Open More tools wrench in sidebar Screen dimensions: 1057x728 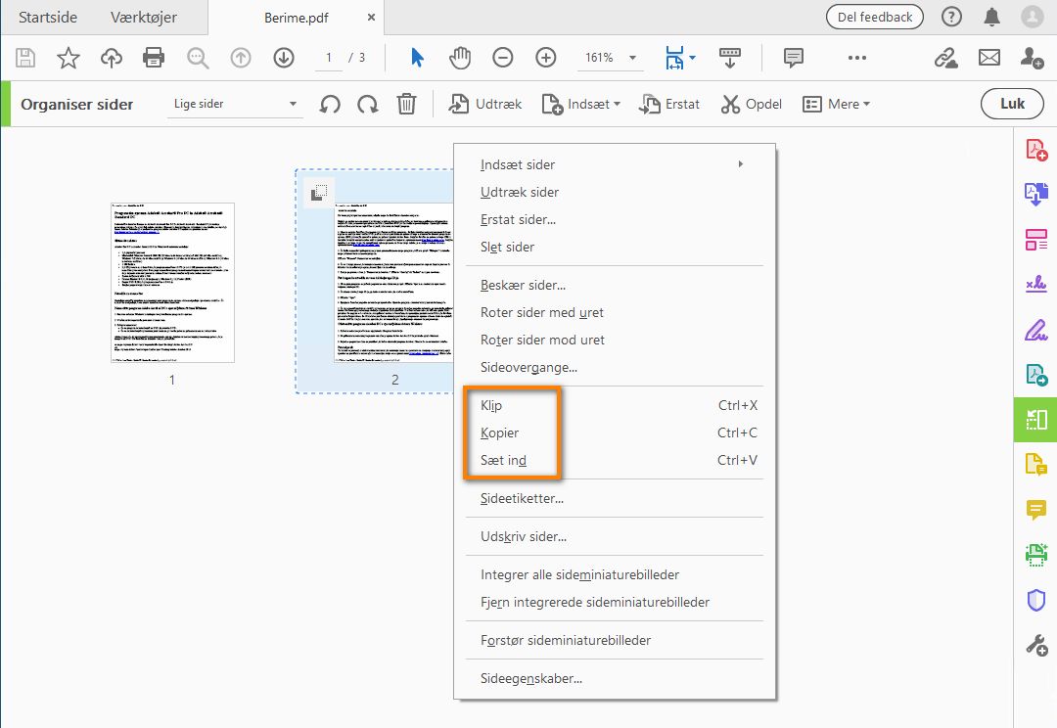pyautogui.click(x=1036, y=645)
